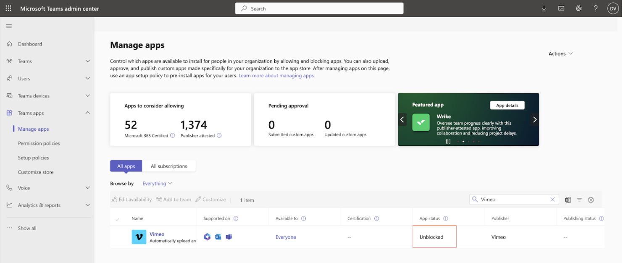Pause the featured app carousel
This screenshot has height=263, width=626.
click(x=448, y=142)
